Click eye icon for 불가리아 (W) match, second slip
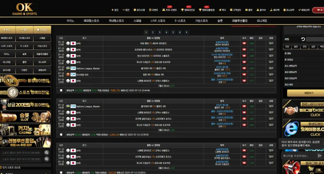The height and width of the screenshot is (174, 324). tap(244, 106)
